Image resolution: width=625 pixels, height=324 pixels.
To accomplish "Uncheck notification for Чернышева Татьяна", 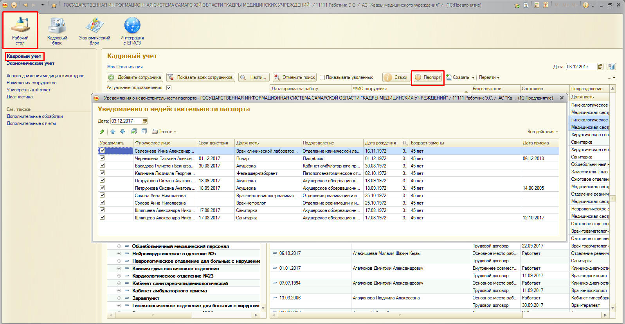I will click(102, 158).
